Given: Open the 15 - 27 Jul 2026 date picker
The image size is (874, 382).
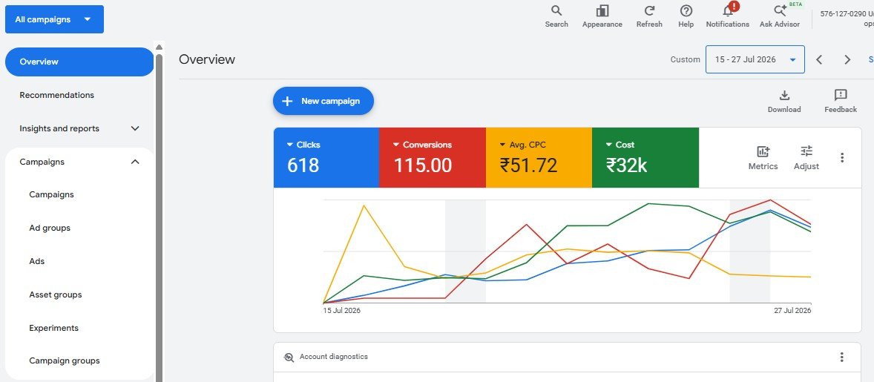Looking at the screenshot, I should (755, 59).
